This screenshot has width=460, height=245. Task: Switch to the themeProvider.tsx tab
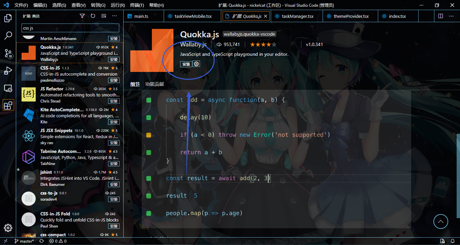350,16
